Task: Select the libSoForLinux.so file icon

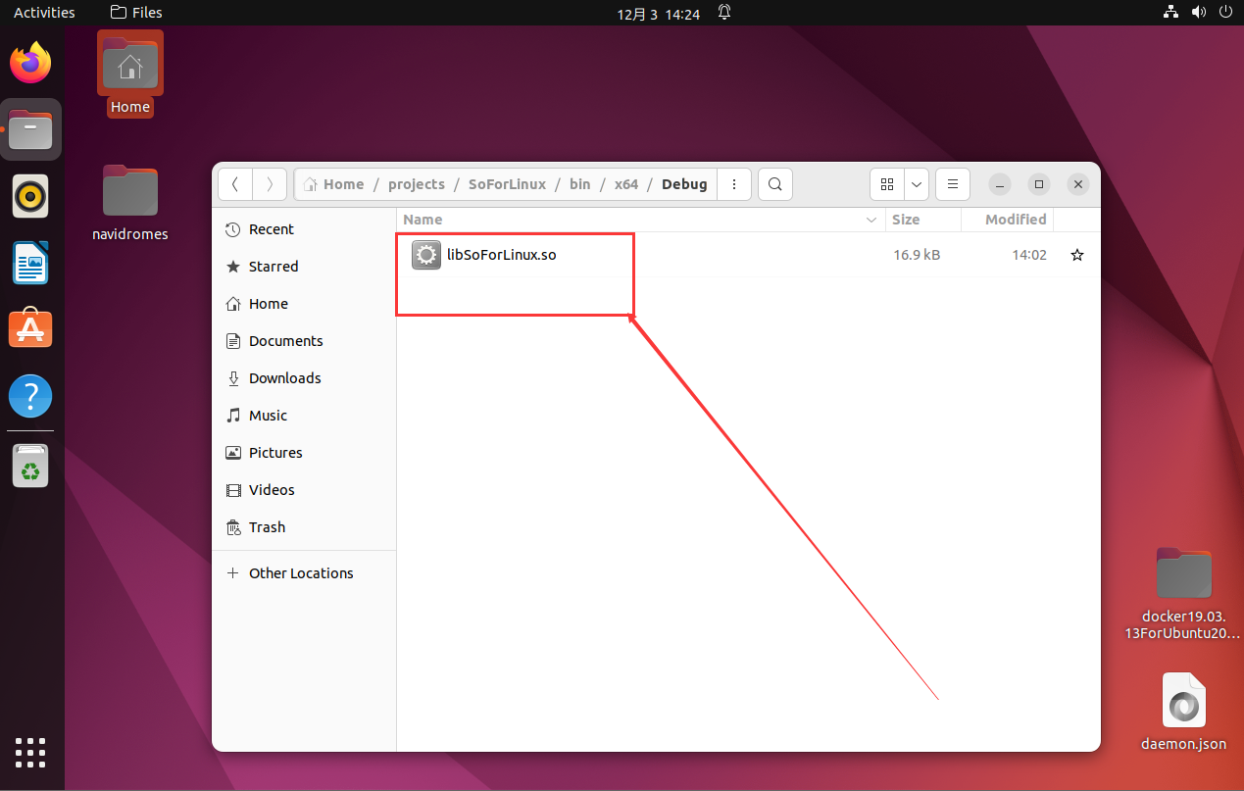Action: coord(426,255)
